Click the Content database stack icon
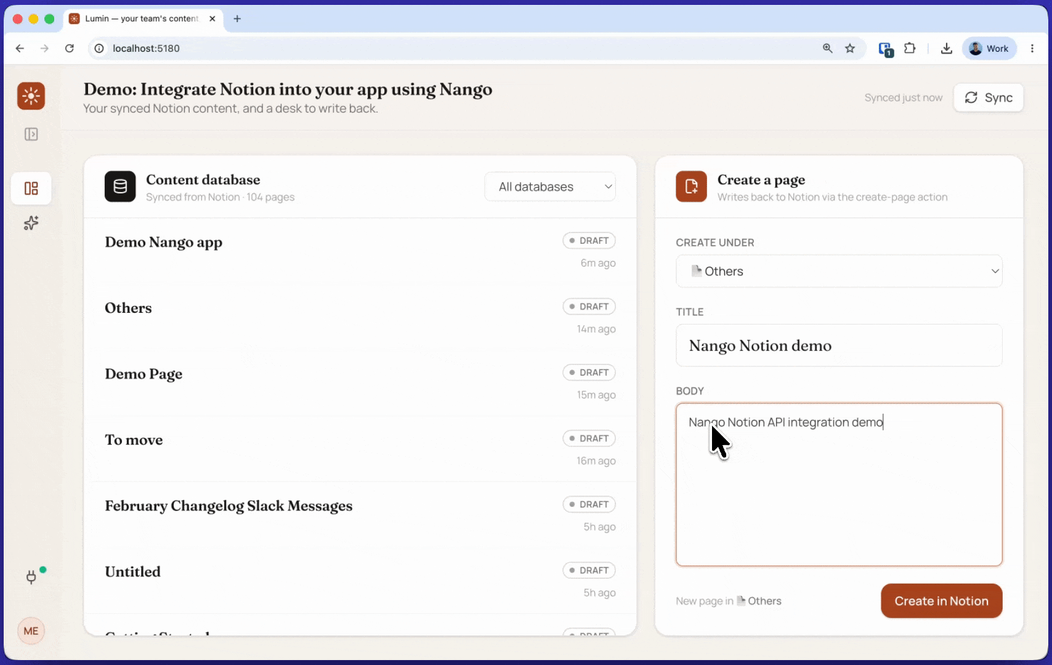This screenshot has height=665, width=1052. pyautogui.click(x=120, y=187)
